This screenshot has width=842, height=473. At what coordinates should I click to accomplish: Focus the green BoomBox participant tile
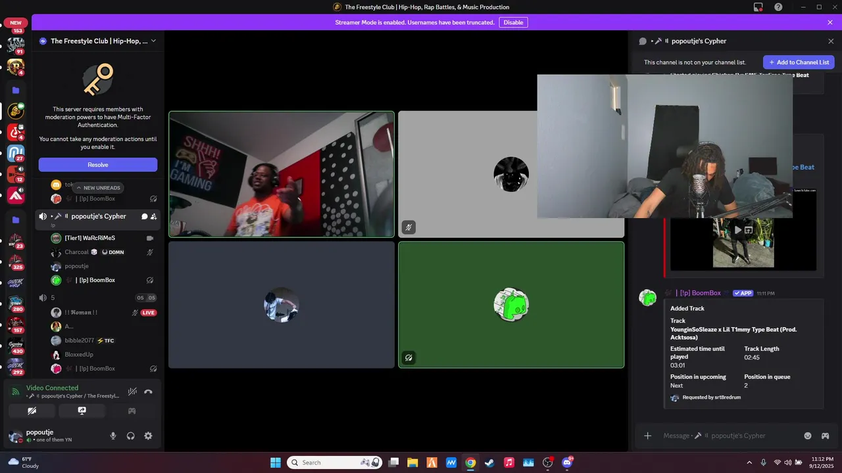(x=511, y=305)
